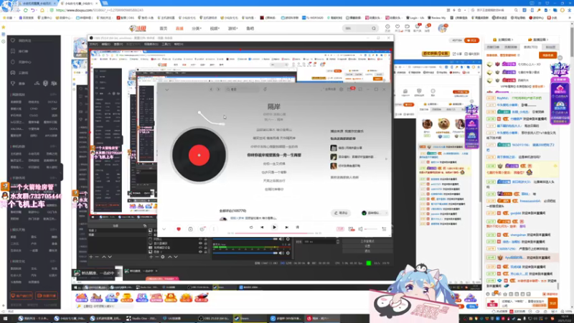This screenshot has height=323, width=574.
Task: Click the music player volume speaker icon
Action: tap(360, 229)
